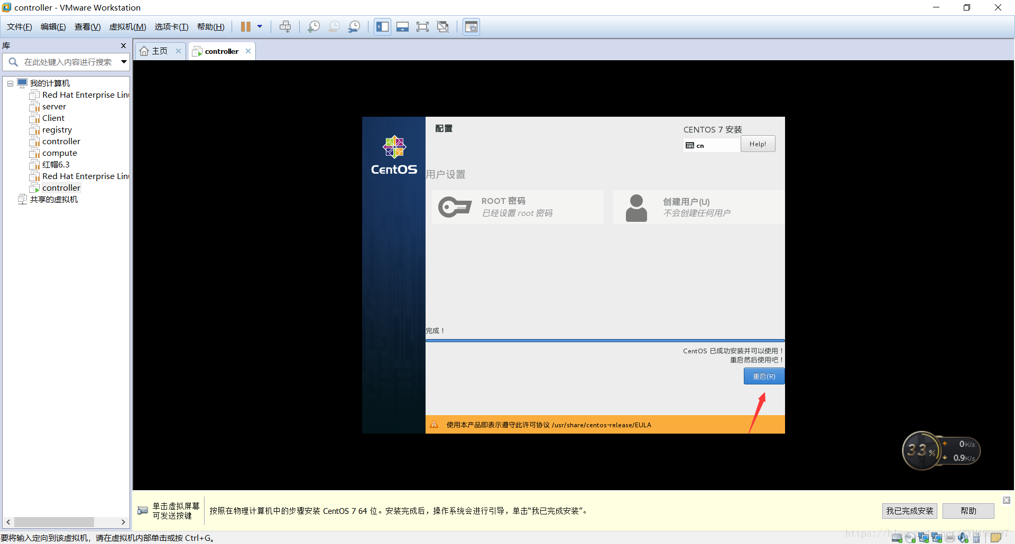Screen dimensions: 1015x544
Task: Pause the virtual machine from the toolbar
Action: pos(246,27)
